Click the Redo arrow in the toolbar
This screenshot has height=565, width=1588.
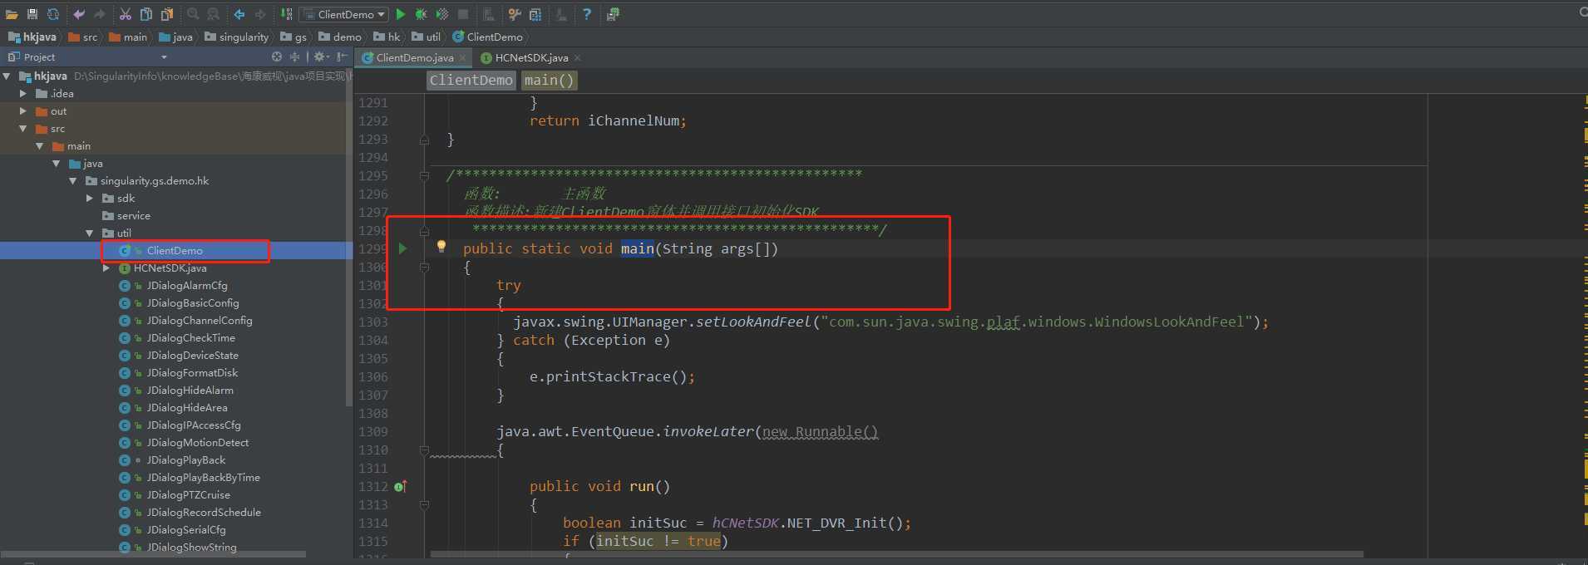pyautogui.click(x=100, y=14)
